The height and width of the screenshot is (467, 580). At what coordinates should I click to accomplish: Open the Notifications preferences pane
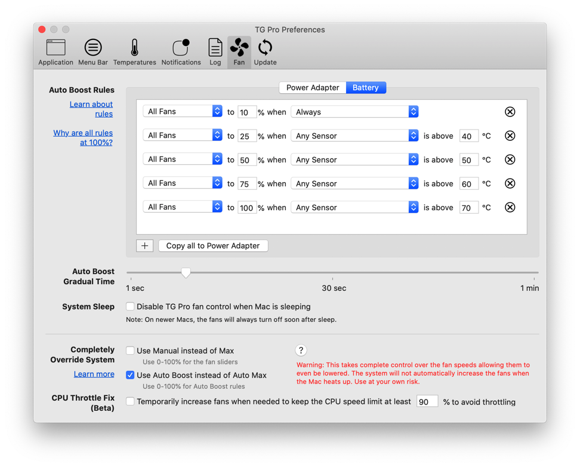click(181, 52)
